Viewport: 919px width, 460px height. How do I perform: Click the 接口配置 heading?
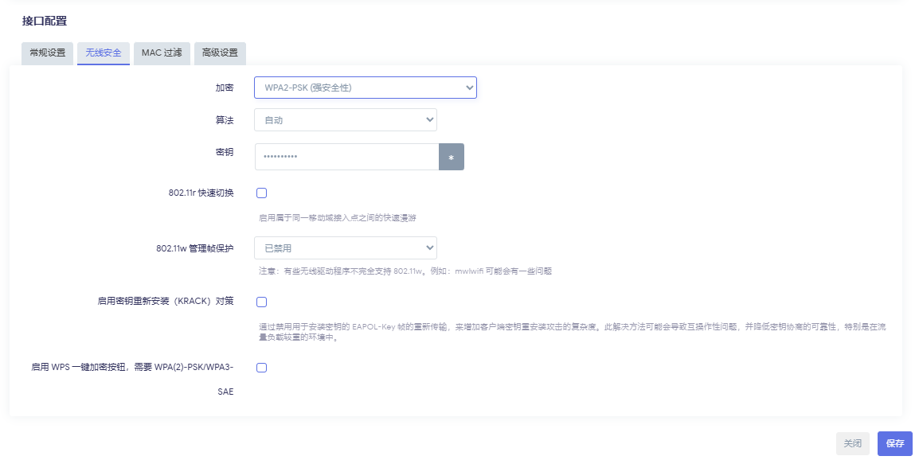click(45, 21)
